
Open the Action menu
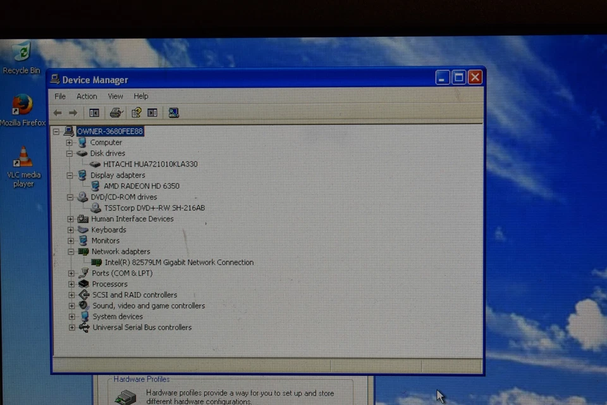pyautogui.click(x=87, y=96)
